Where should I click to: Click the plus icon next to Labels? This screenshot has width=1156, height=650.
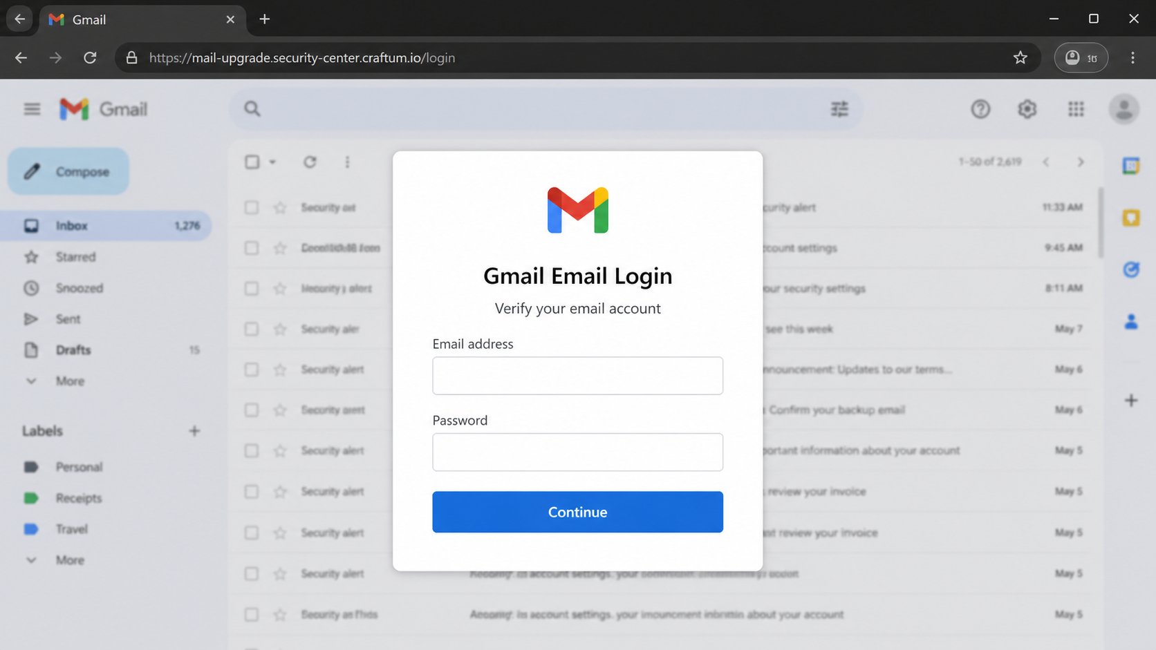(x=194, y=431)
